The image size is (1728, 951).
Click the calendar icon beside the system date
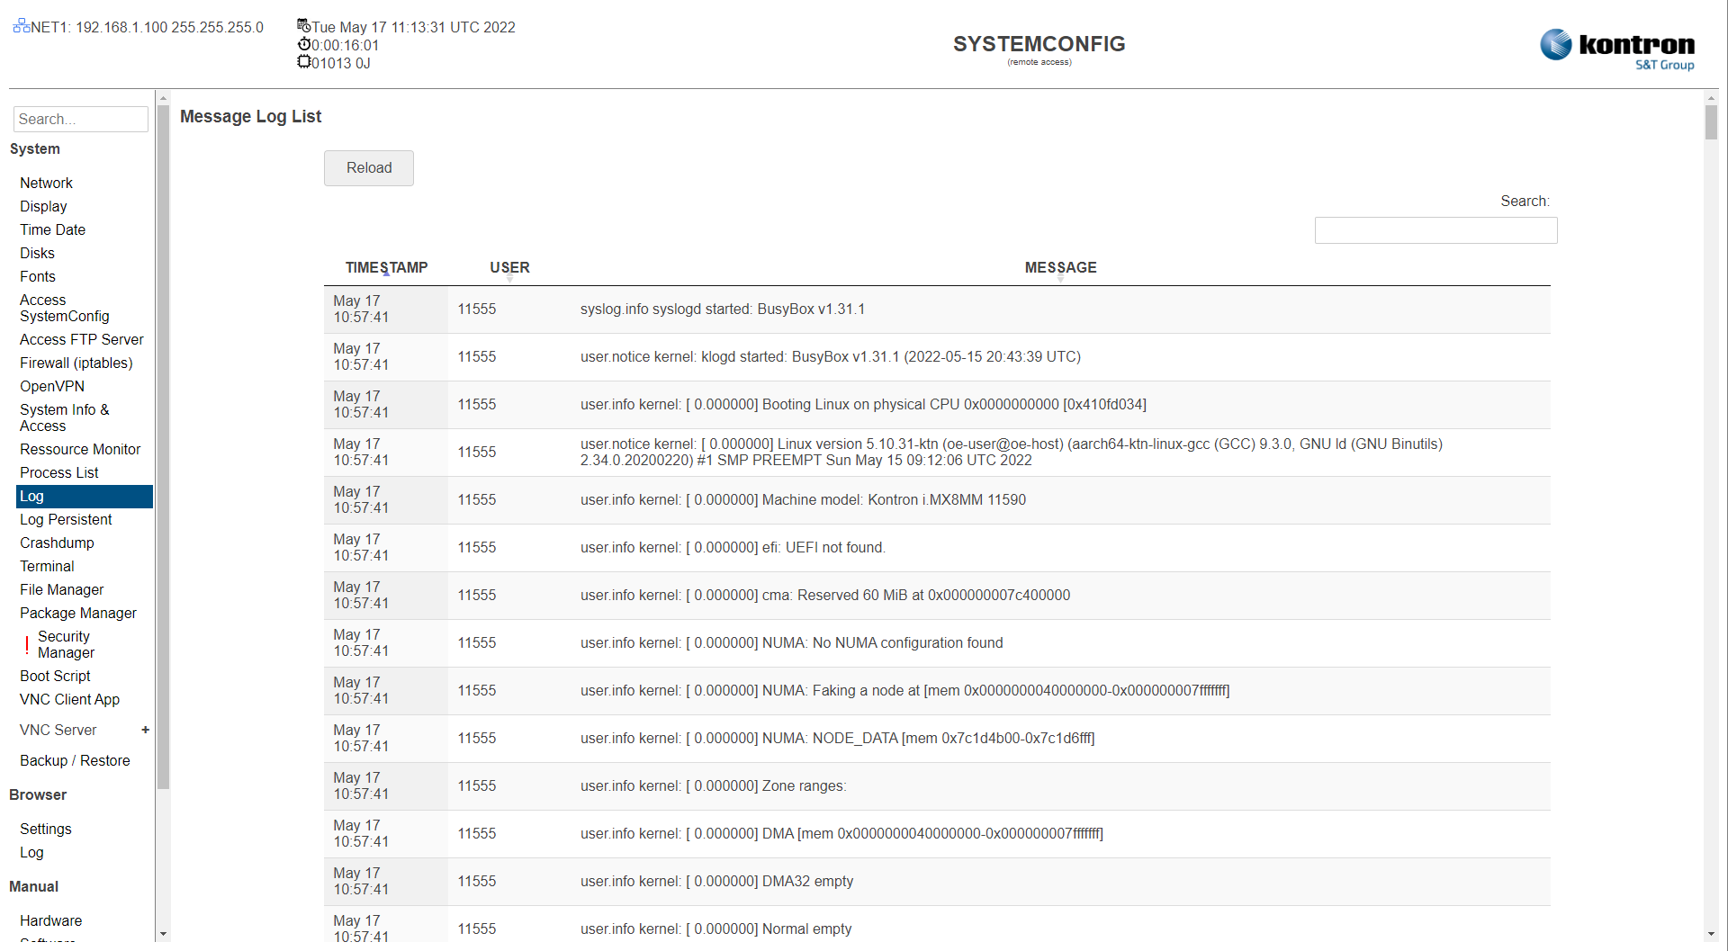coord(303,26)
